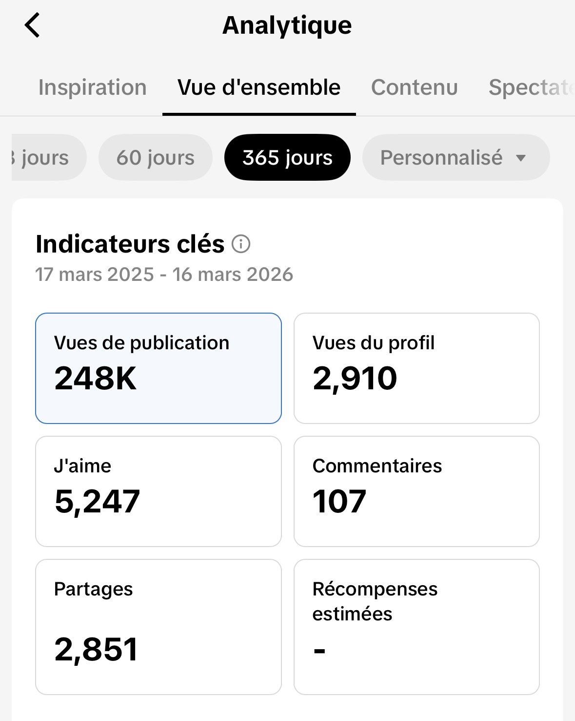
Task: Select the Commentaires metric card
Action: [416, 491]
